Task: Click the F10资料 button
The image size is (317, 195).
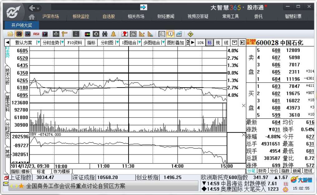Action: click(74, 43)
